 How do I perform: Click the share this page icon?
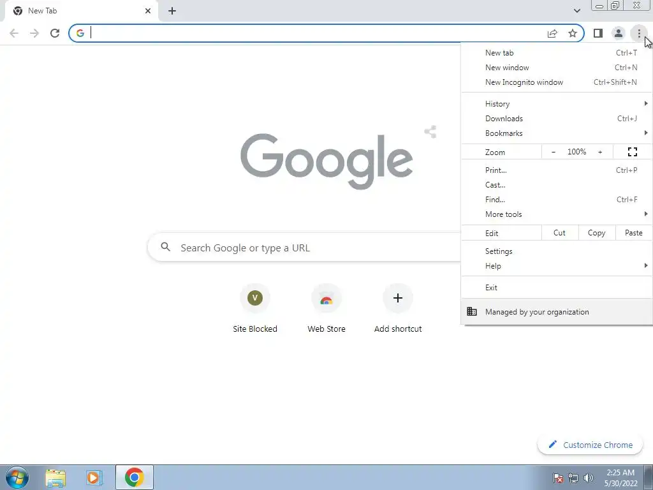coord(552,33)
